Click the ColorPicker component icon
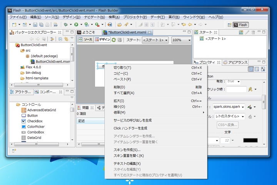The width and height of the screenshot is (277, 185). 23,127
